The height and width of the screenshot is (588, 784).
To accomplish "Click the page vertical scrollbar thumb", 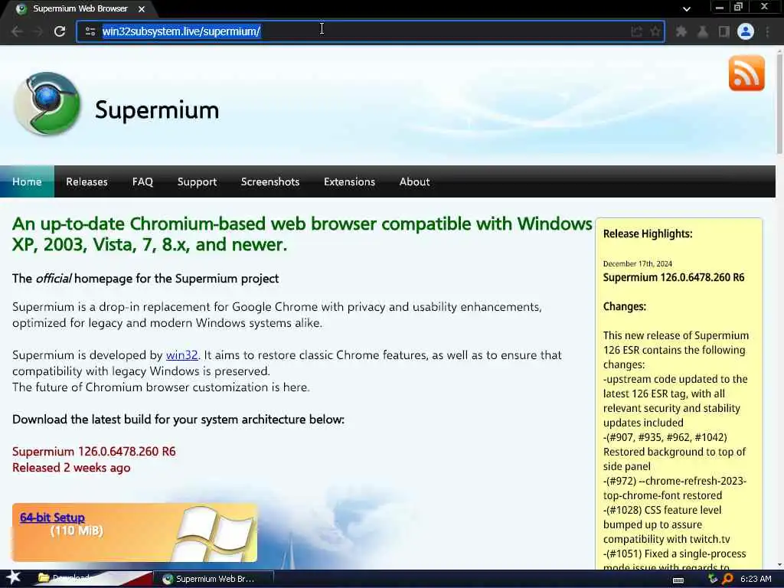I will pyautogui.click(x=779, y=103).
